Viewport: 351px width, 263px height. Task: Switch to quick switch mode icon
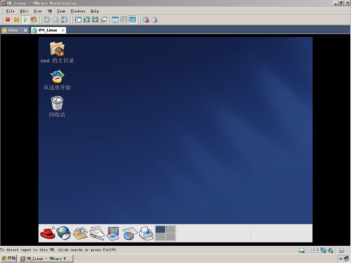point(87,20)
